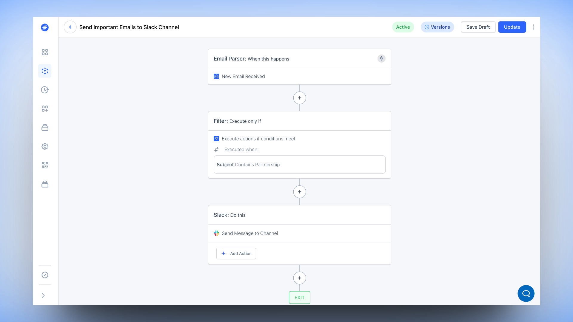Click the app logo in the sidebar

45,27
